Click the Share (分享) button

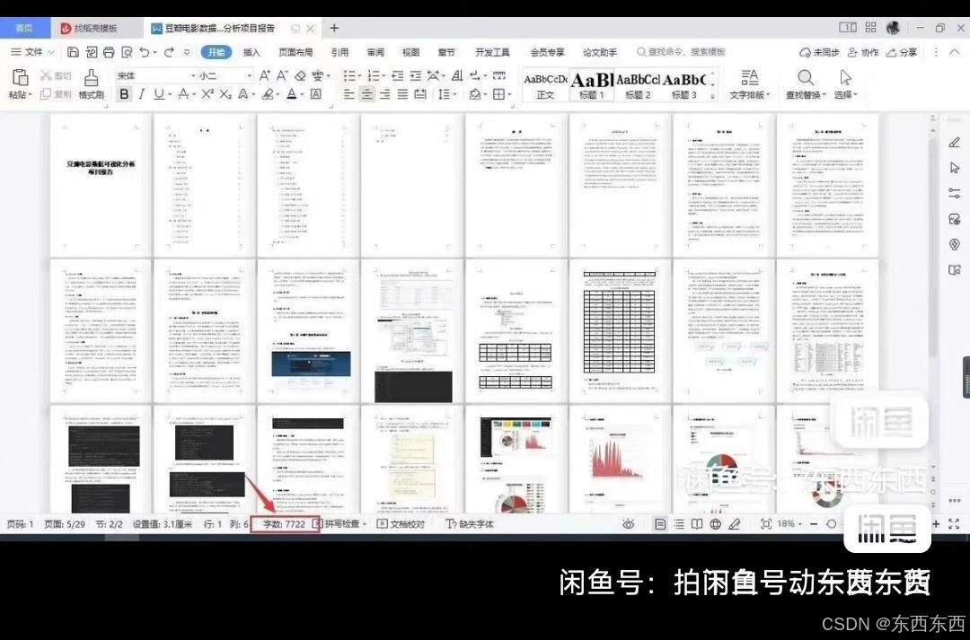[902, 53]
